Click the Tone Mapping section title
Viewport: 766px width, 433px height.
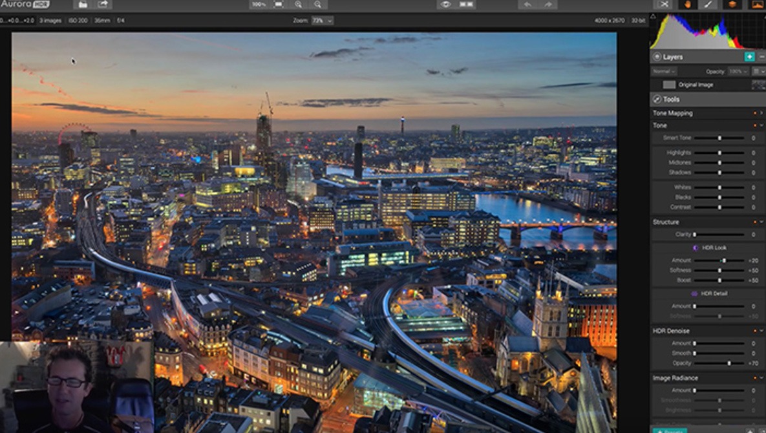coord(673,113)
